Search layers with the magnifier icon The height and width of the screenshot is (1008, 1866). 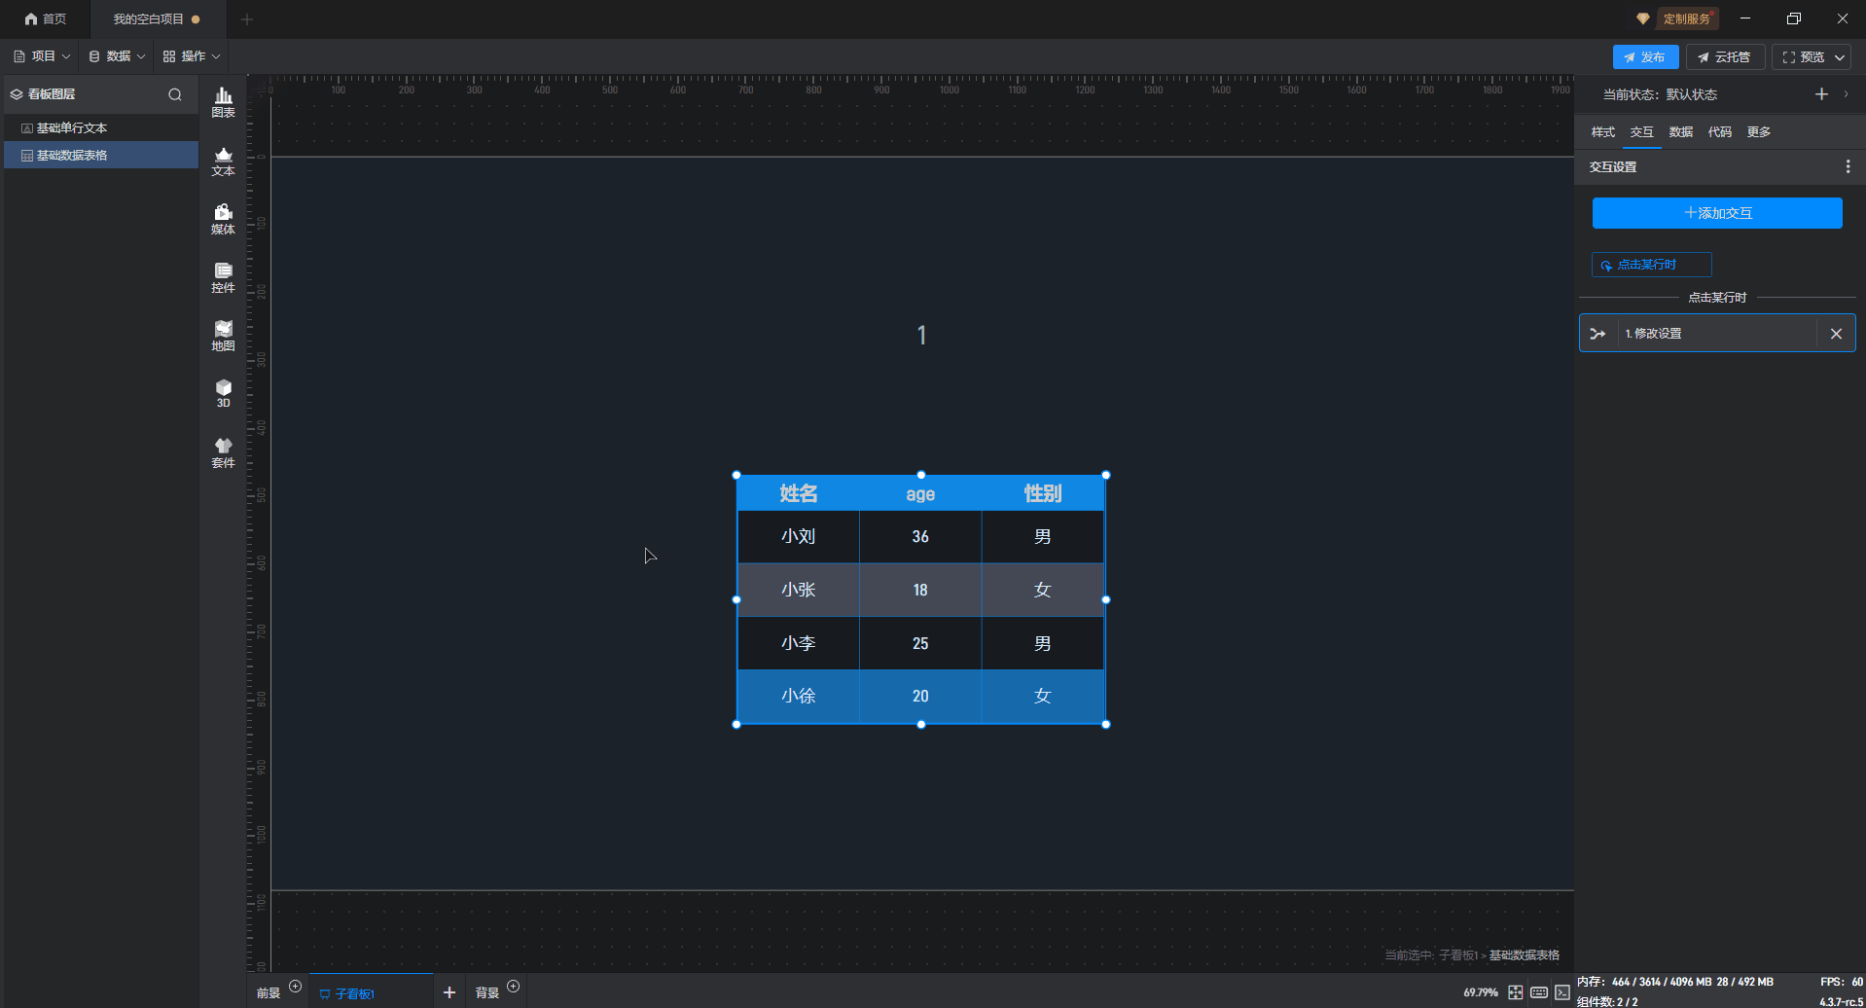coord(175,94)
